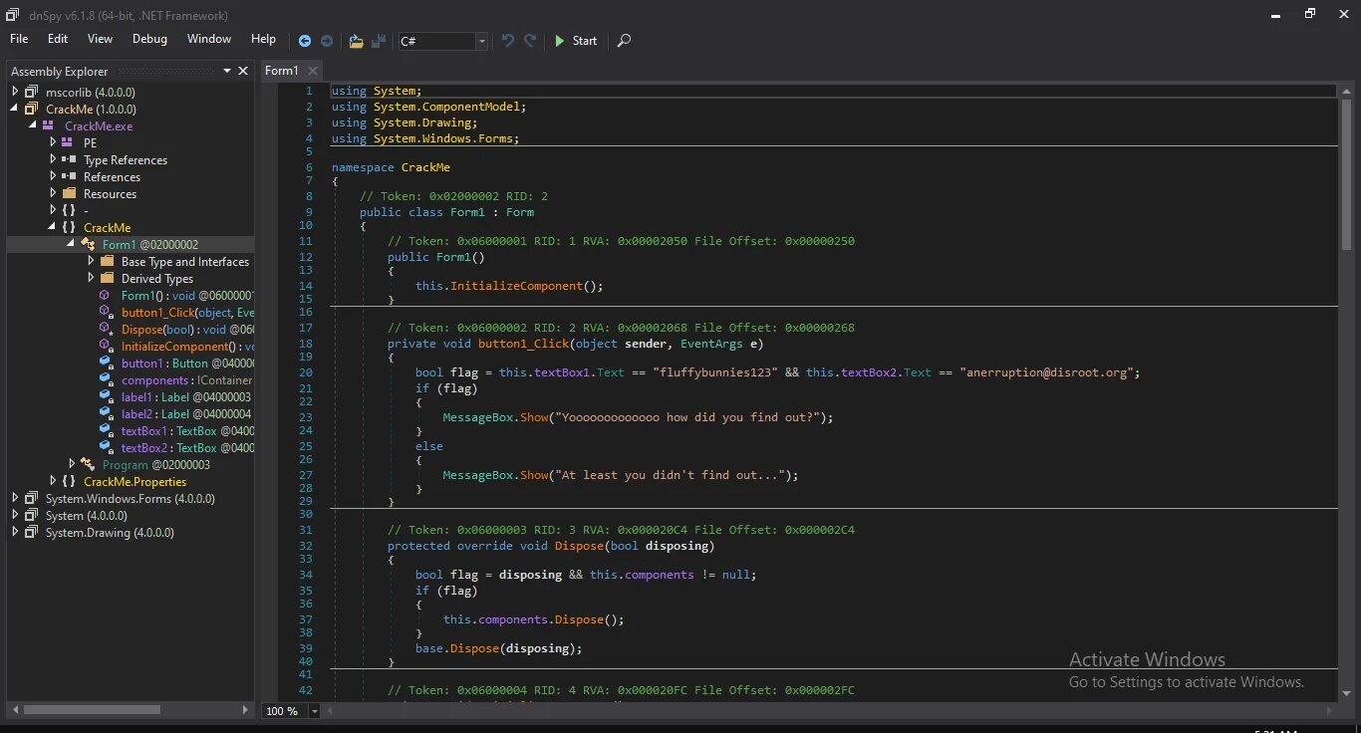
Task: Click the PE node icon
Action: tap(67, 142)
